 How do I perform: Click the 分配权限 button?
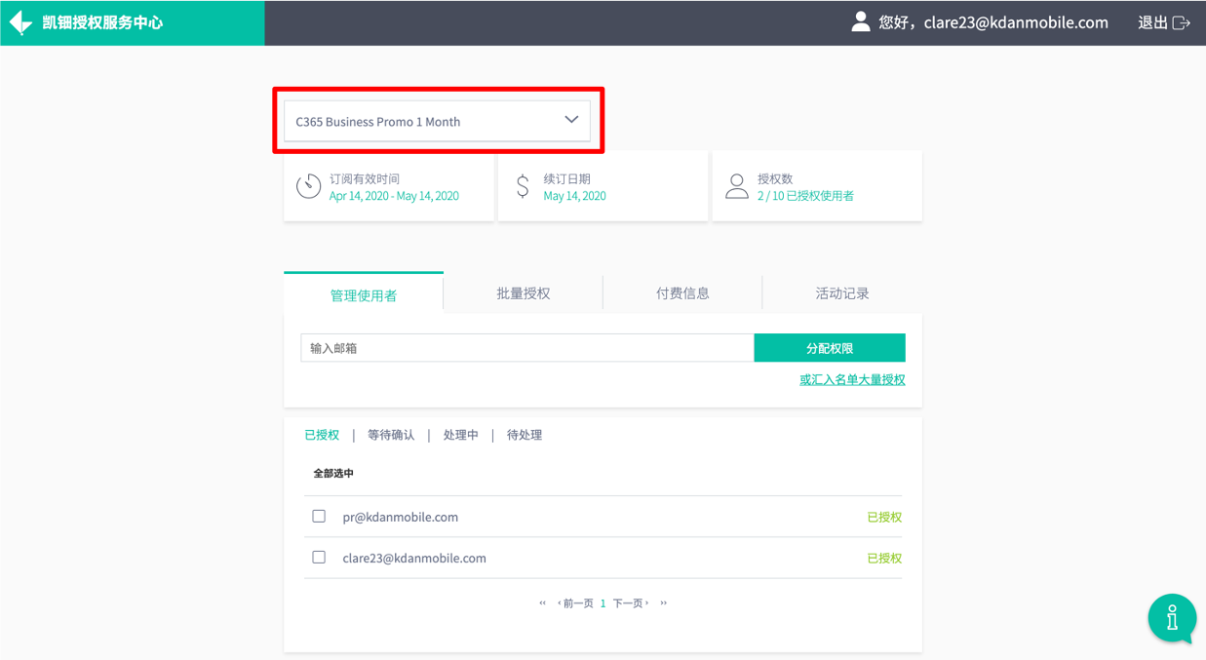(830, 348)
